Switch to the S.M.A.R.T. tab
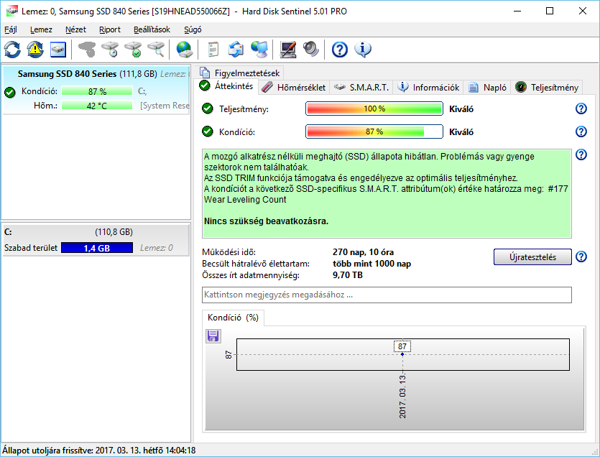 362,88
